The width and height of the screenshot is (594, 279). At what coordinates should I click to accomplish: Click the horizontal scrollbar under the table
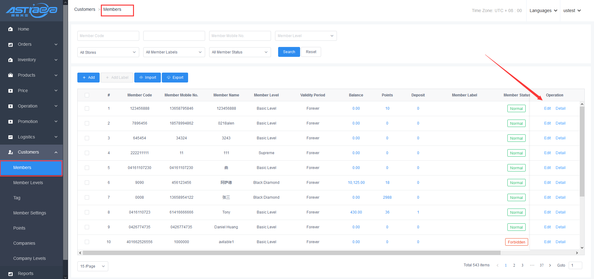pos(291,253)
